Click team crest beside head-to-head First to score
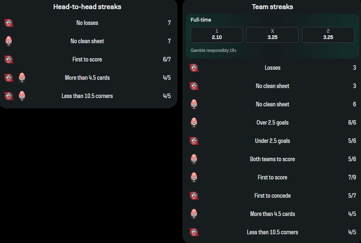This screenshot has width=361, height=243. coord(9,59)
